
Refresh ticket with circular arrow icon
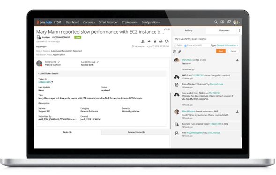point(167,41)
